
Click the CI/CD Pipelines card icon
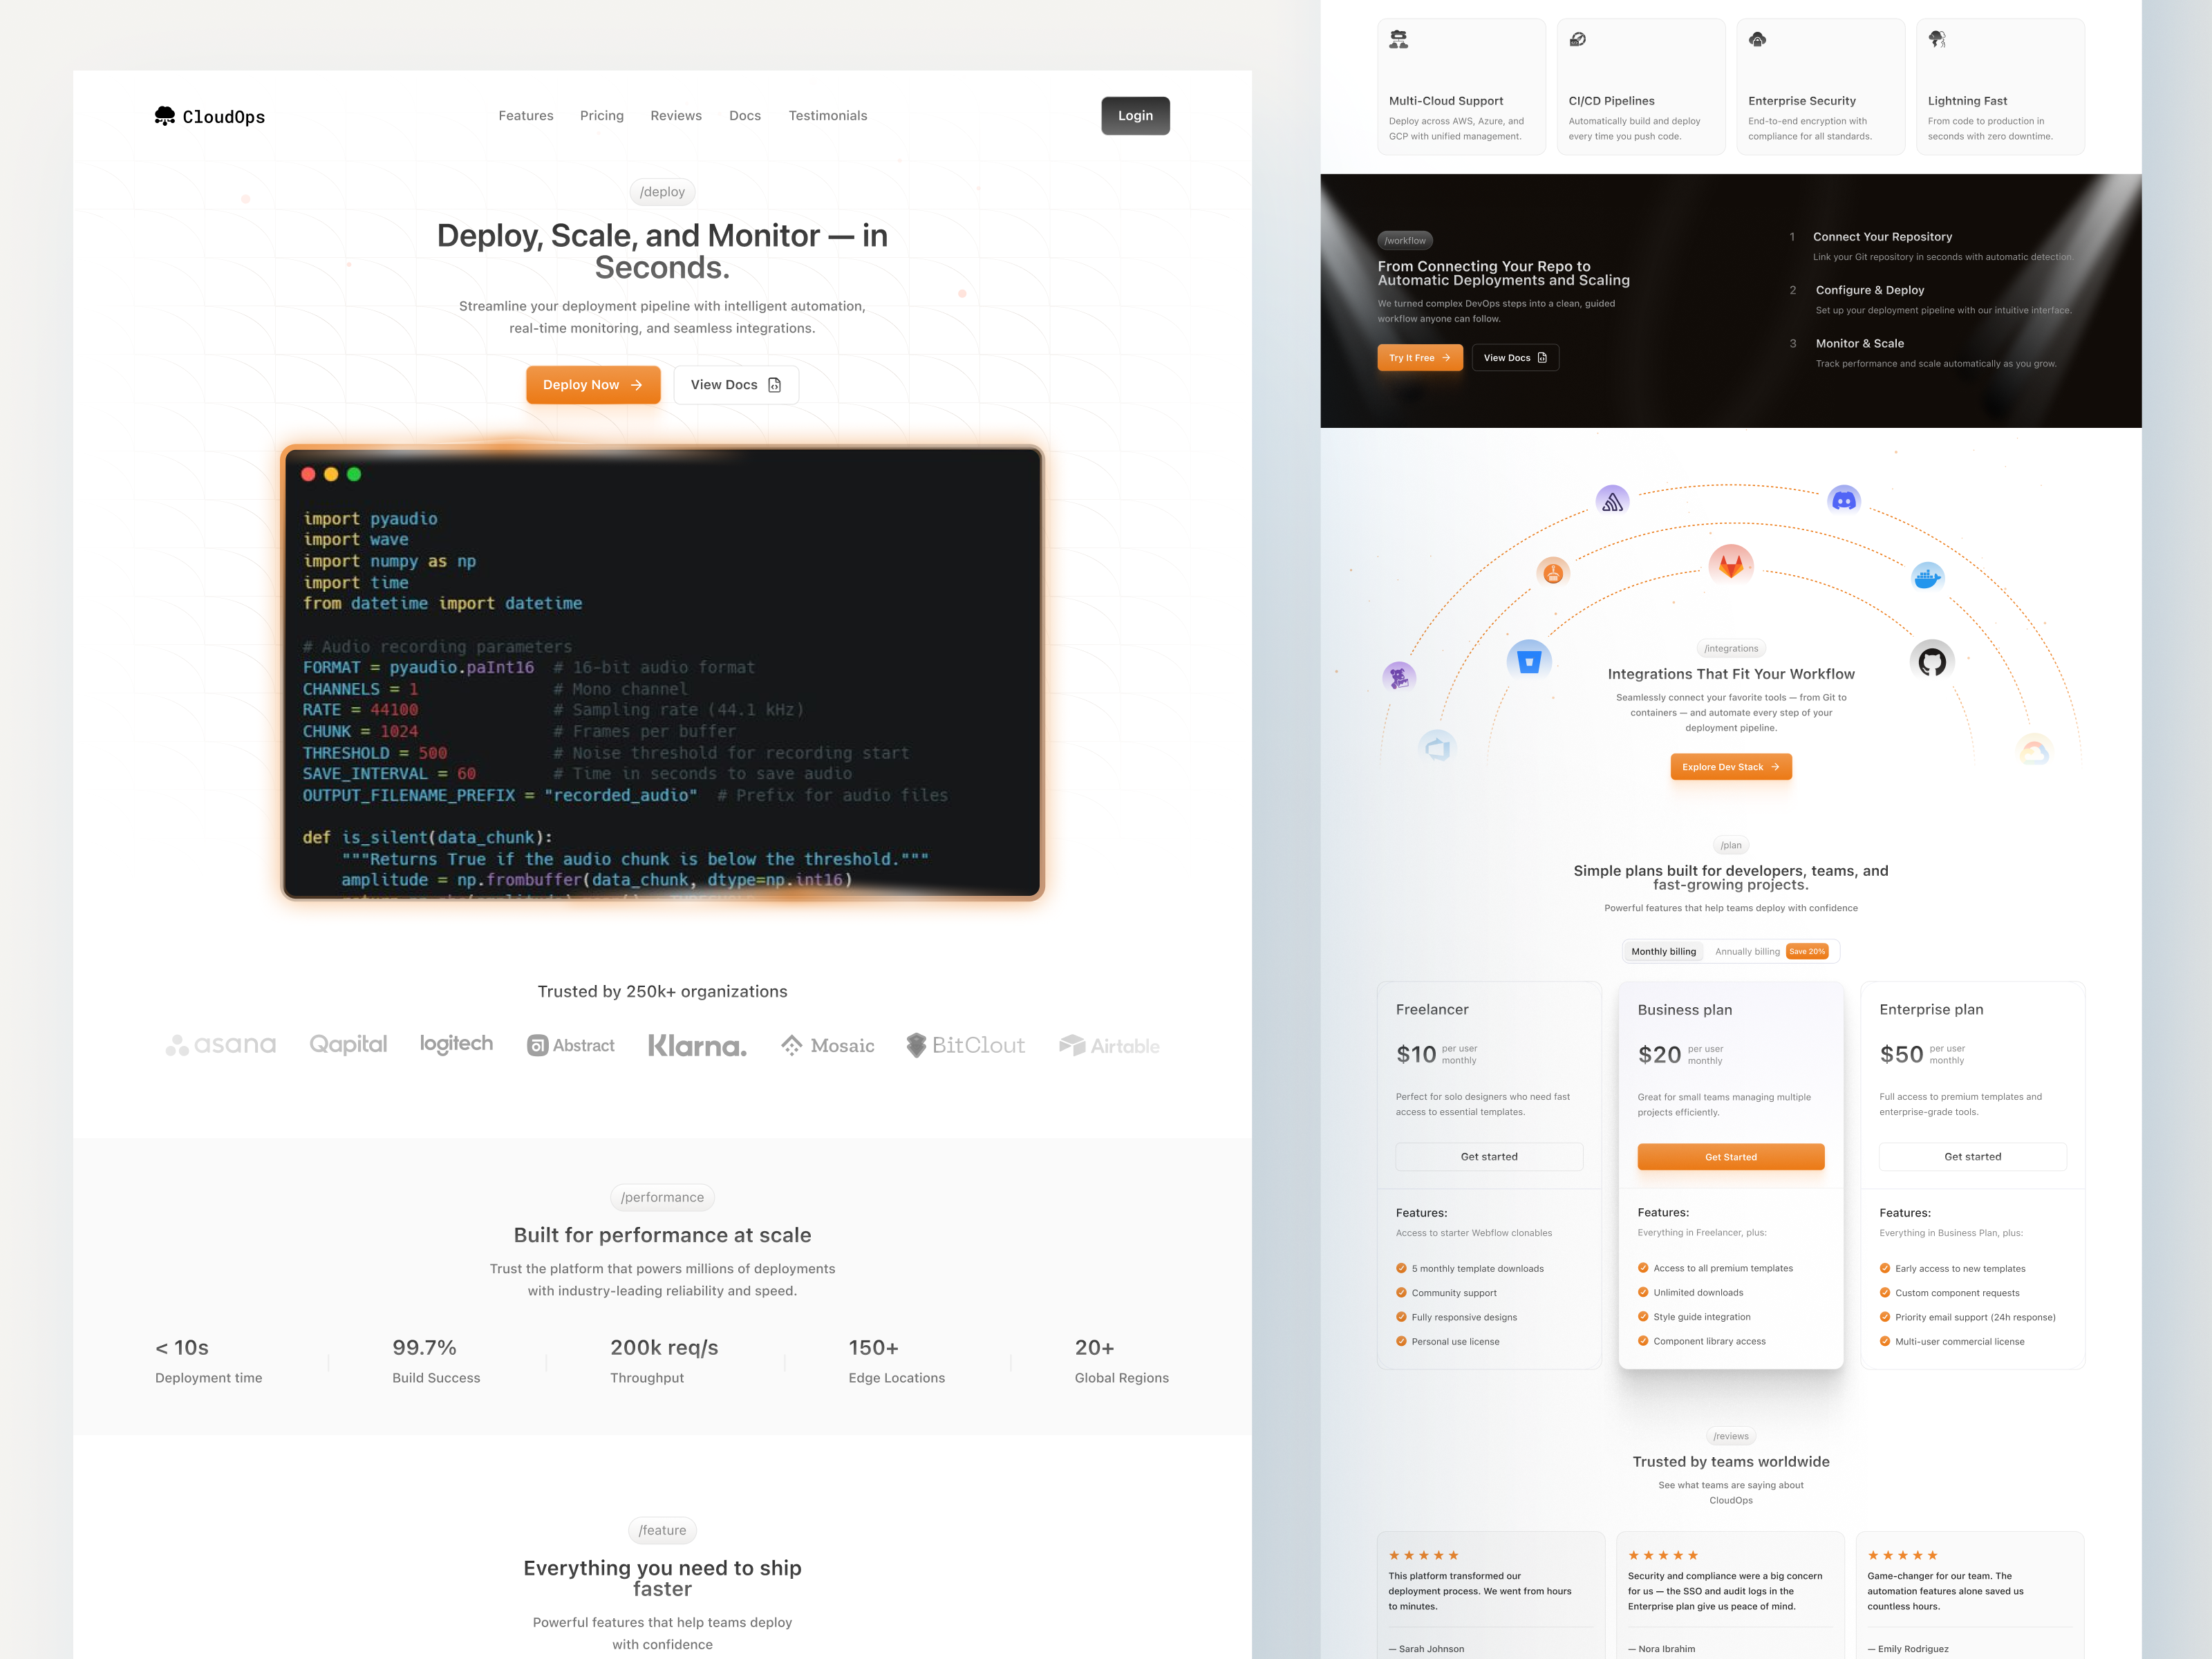pyautogui.click(x=1578, y=39)
